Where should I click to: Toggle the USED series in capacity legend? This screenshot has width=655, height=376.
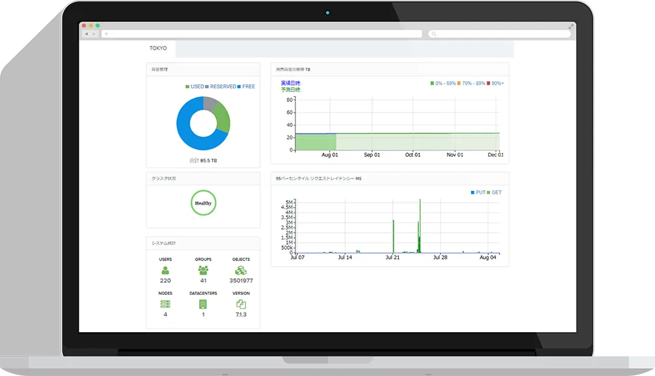195,86
